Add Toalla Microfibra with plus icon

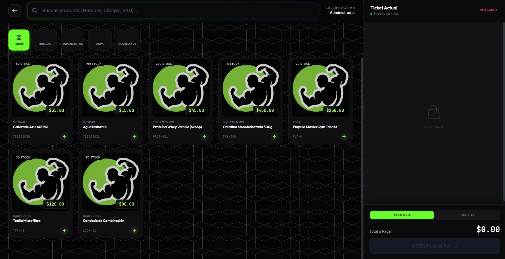[64, 231]
